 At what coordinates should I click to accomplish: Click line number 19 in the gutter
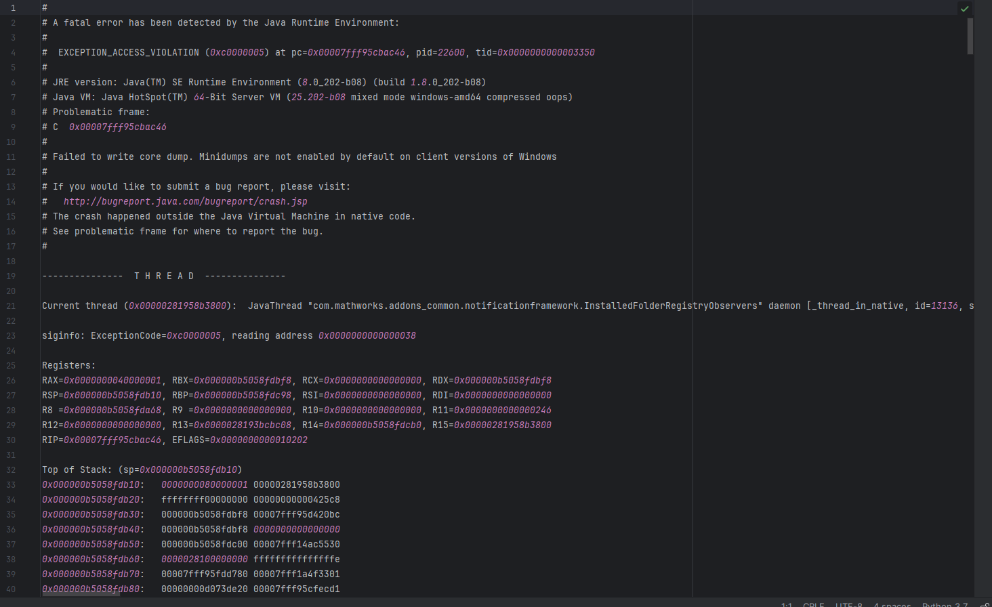(11, 276)
